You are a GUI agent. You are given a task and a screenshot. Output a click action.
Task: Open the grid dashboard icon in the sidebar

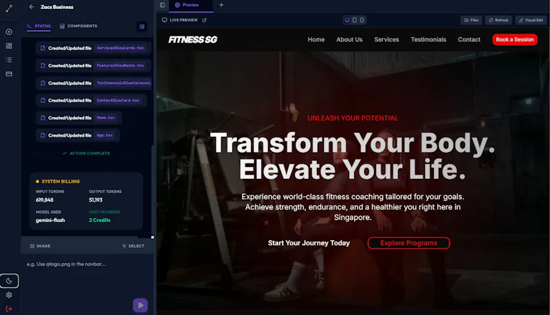pyautogui.click(x=9, y=46)
